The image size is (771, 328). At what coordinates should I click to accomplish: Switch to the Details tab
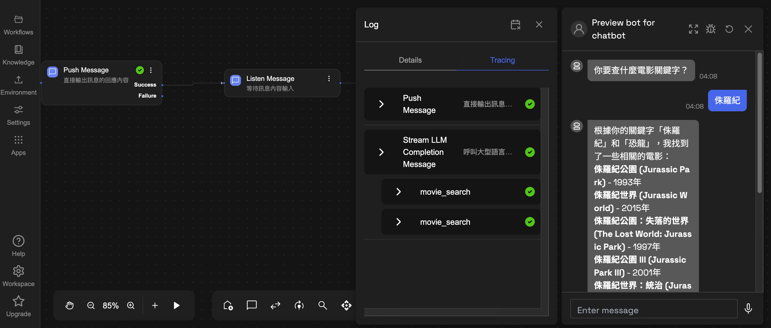point(410,60)
